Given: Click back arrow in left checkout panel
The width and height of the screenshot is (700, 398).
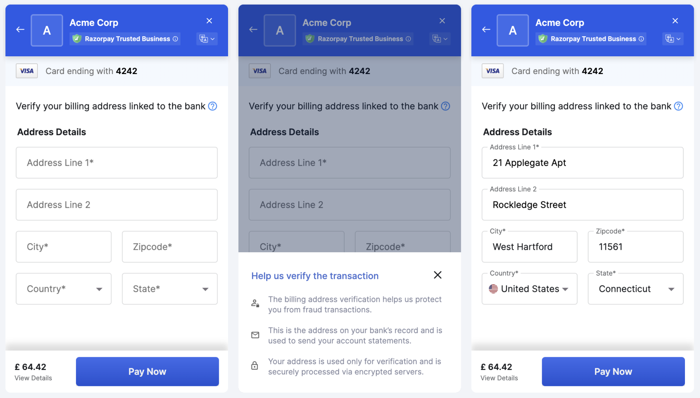Looking at the screenshot, I should [20, 29].
